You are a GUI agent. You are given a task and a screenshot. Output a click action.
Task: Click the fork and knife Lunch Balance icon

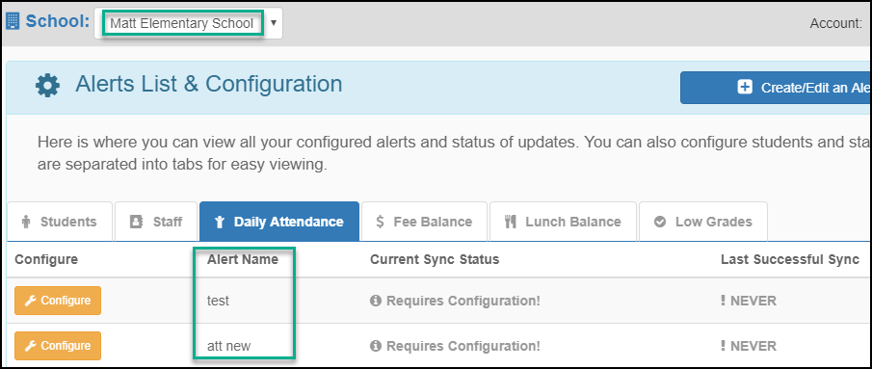(511, 222)
